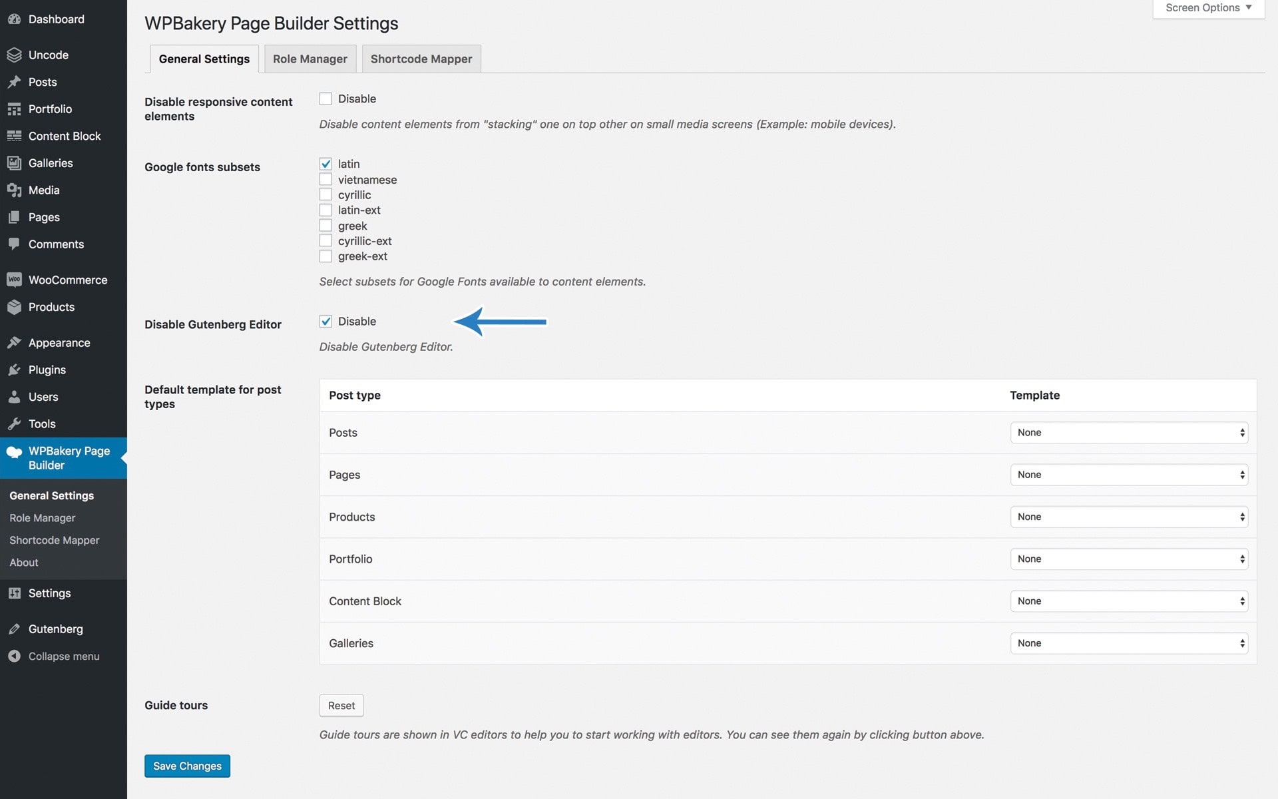Open Portfolio template dropdown
The height and width of the screenshot is (799, 1278).
point(1128,559)
